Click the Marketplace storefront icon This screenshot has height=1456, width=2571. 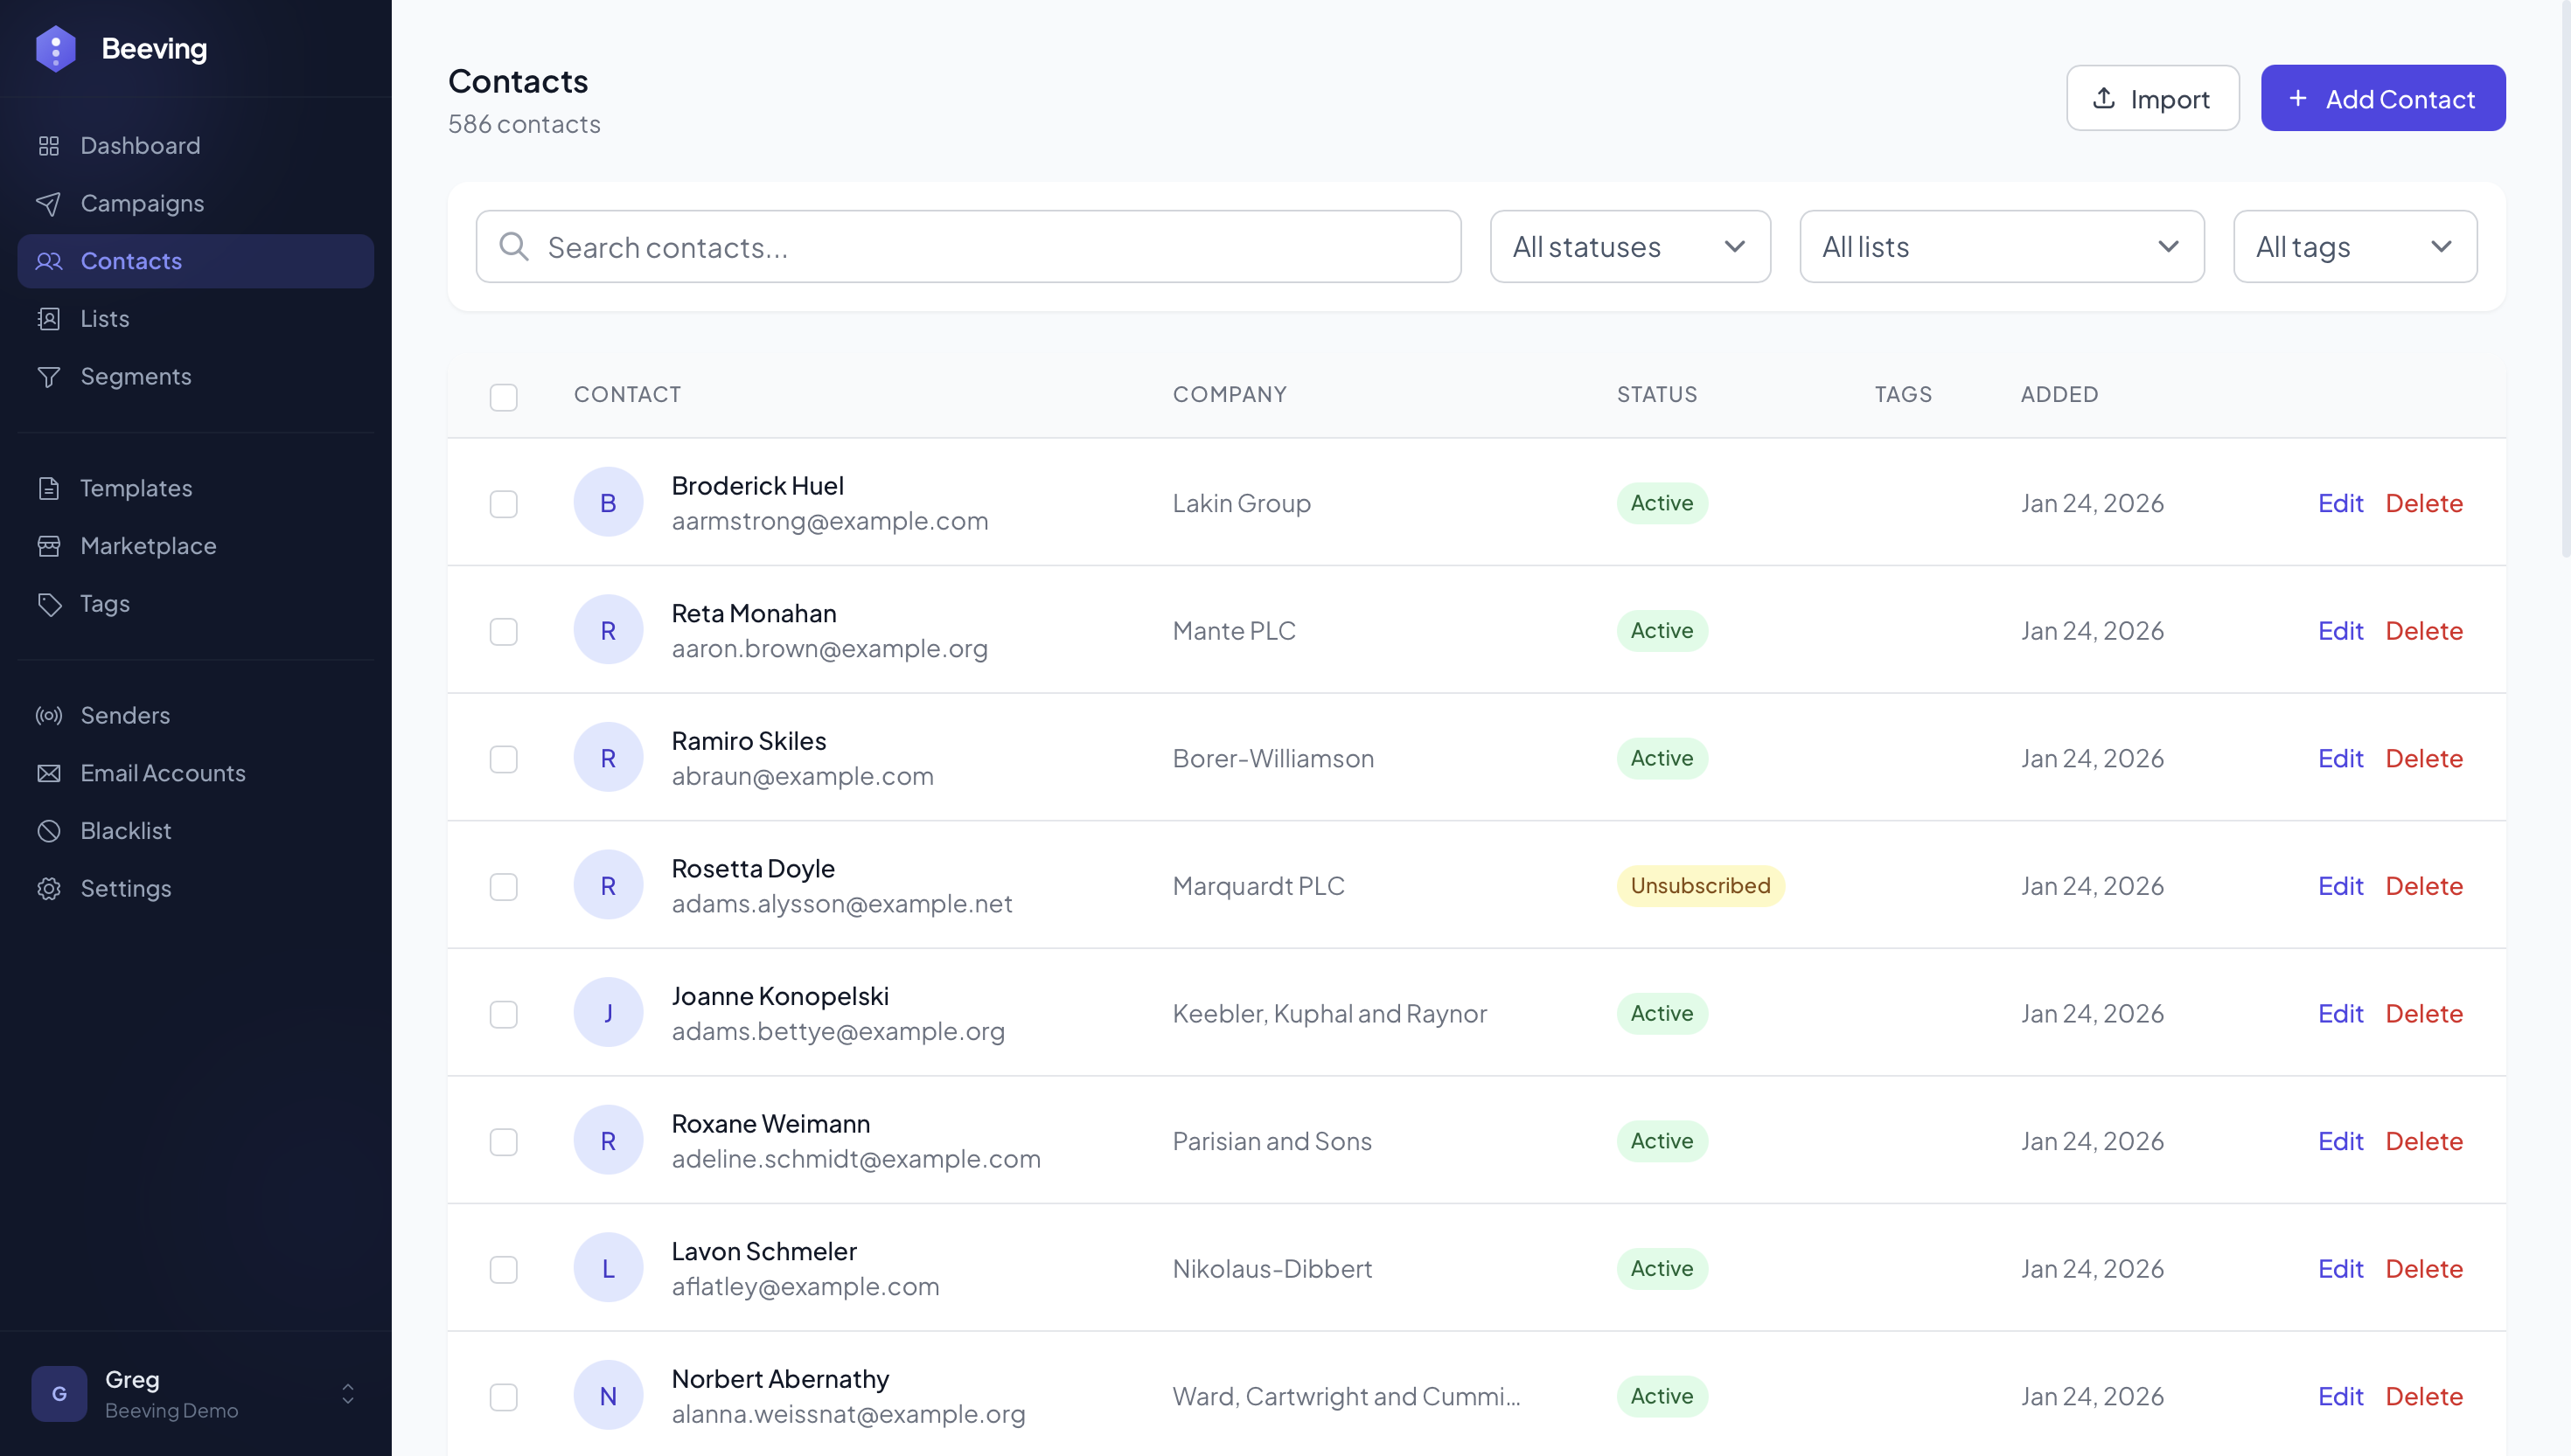[49, 546]
